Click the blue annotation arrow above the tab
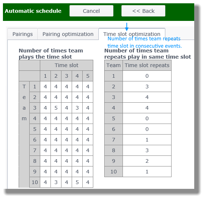This screenshot has height=198, width=203. 127,27
